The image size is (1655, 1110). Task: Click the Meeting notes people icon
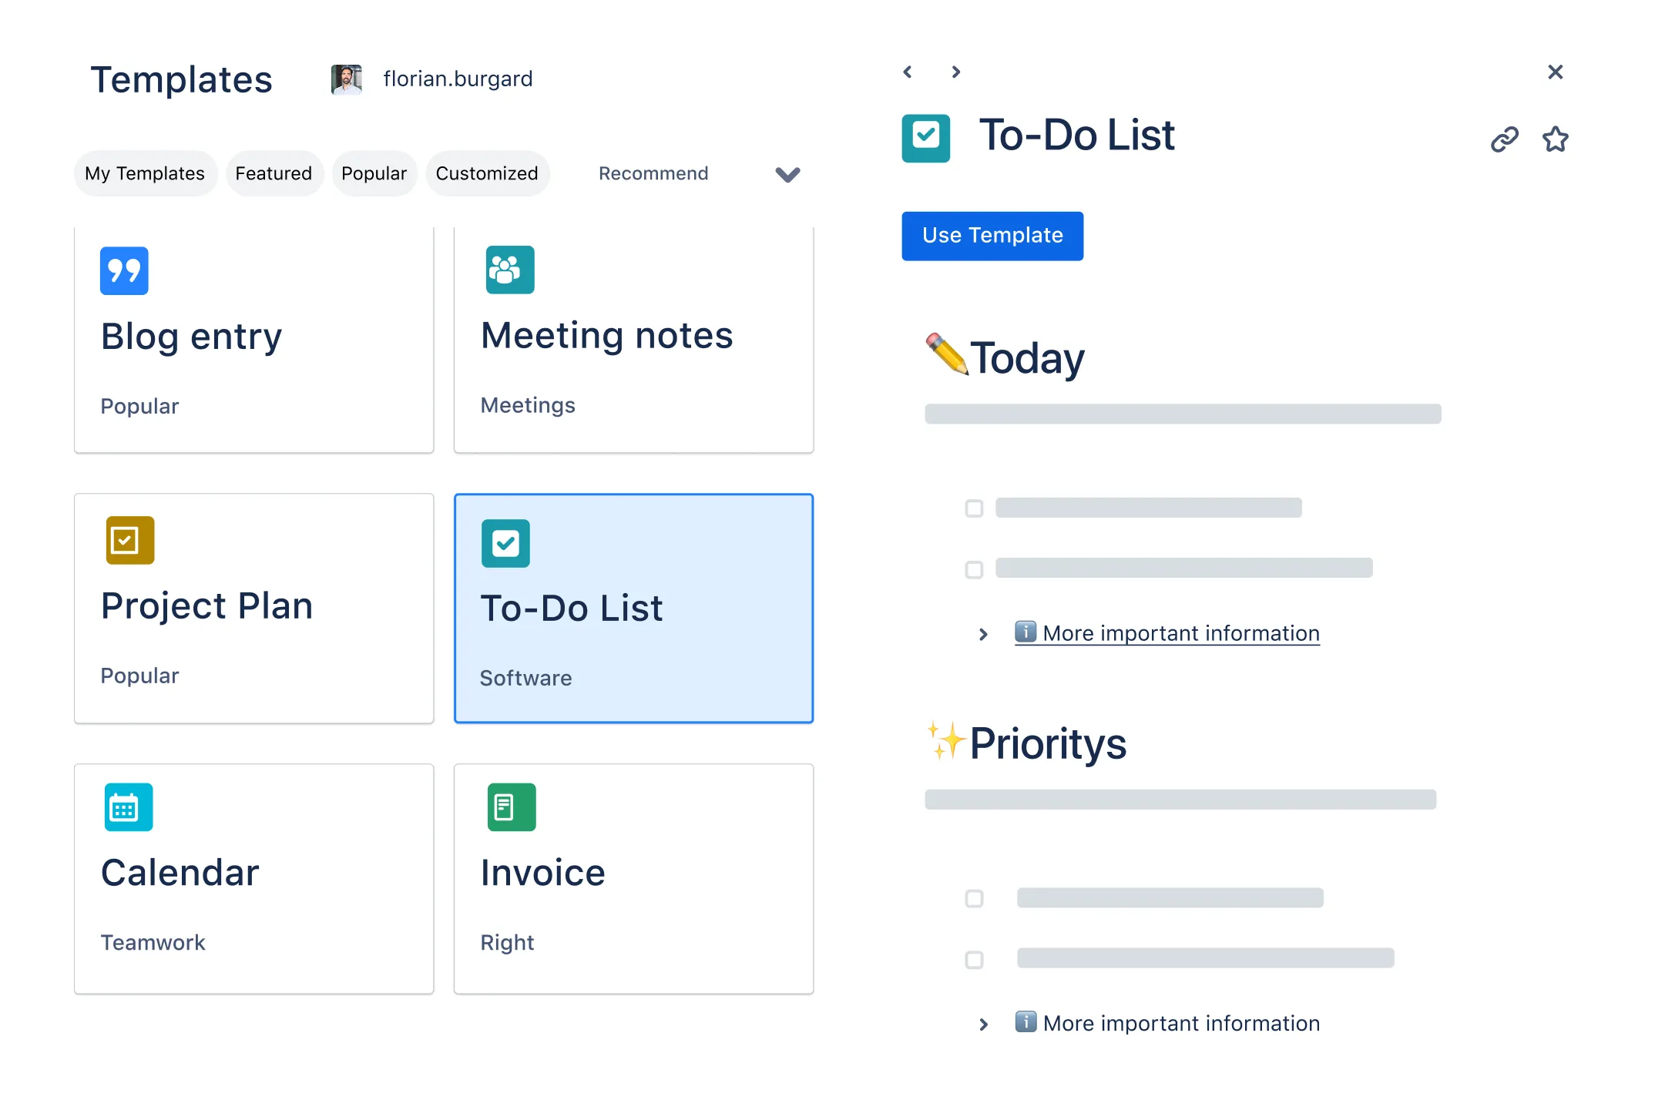[x=509, y=270]
